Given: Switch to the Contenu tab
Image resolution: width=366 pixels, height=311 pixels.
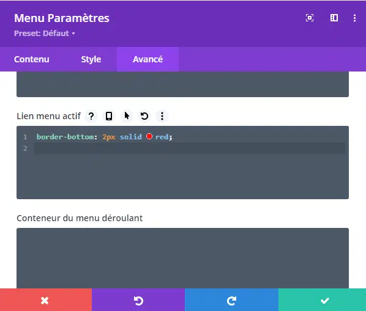Looking at the screenshot, I should point(31,59).
